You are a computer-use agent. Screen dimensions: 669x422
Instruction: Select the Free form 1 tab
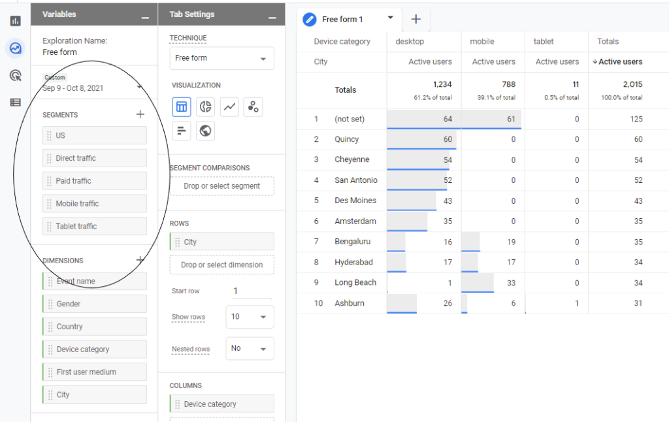pos(342,20)
